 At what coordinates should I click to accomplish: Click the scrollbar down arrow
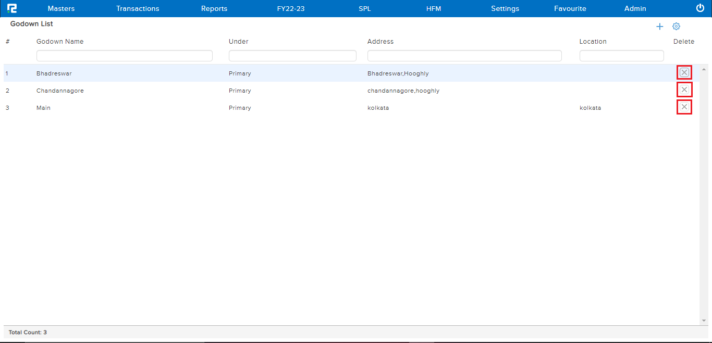coord(704,321)
